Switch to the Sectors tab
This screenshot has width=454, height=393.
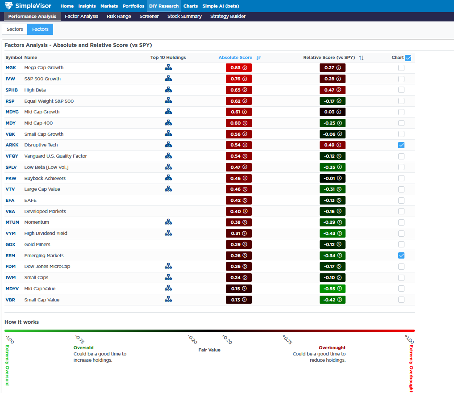tap(15, 29)
